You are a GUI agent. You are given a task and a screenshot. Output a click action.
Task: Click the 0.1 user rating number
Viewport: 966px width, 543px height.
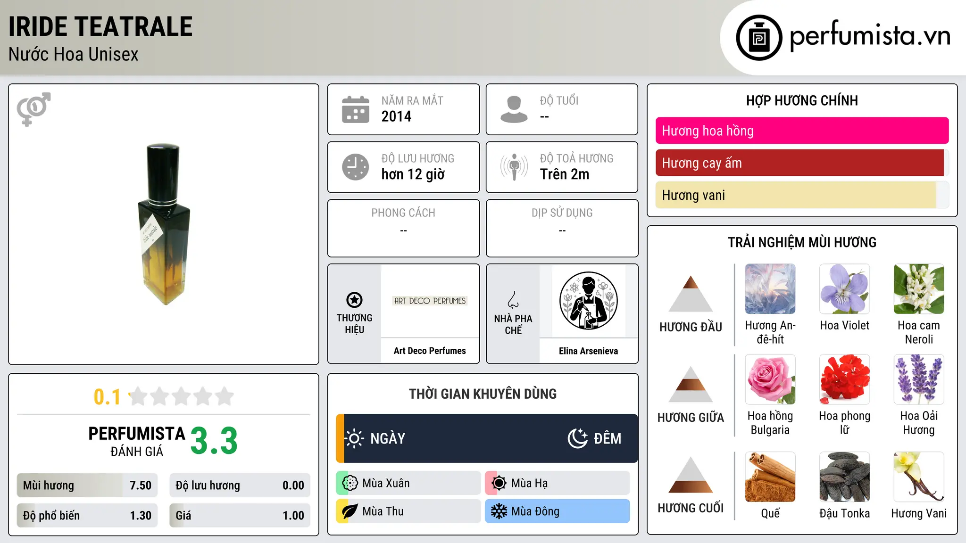click(107, 397)
